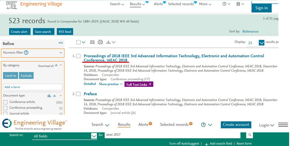The height and width of the screenshot is (146, 290).
Task: Click the Create account button
Action: point(236,125)
